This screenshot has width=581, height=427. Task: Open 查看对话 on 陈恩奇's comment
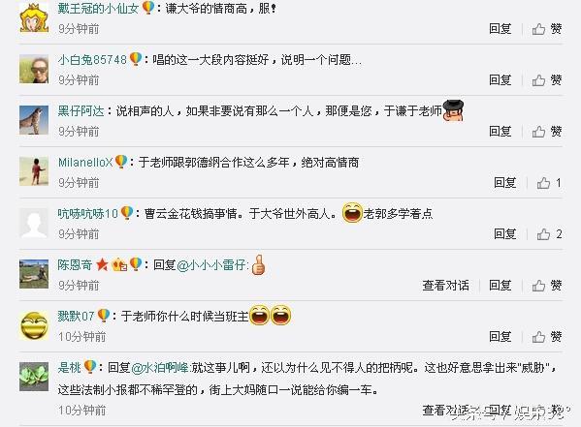[446, 286]
